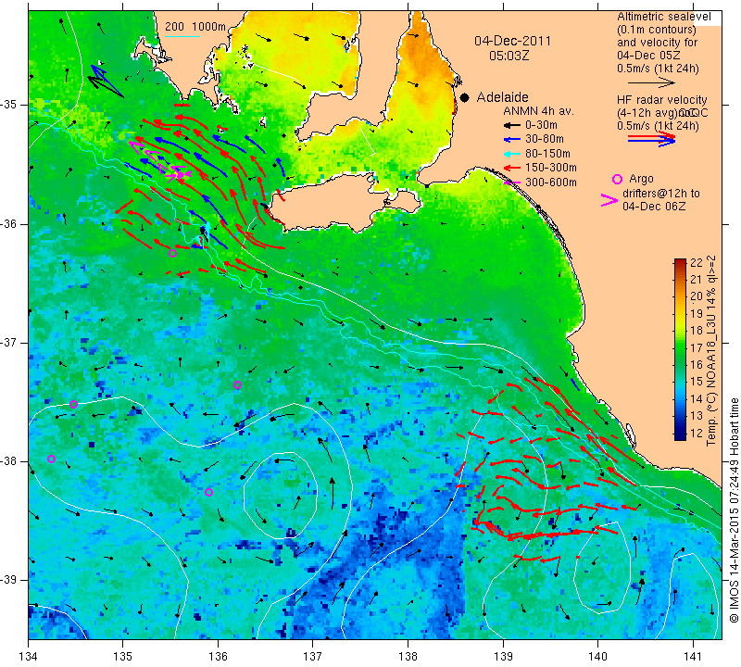The height and width of the screenshot is (667, 741).
Task: Click the longitude axis label '138'
Action: 408,656
